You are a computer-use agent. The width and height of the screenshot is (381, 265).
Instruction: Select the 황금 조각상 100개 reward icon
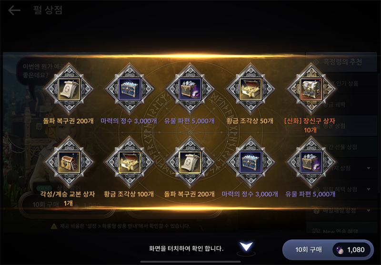point(130,162)
